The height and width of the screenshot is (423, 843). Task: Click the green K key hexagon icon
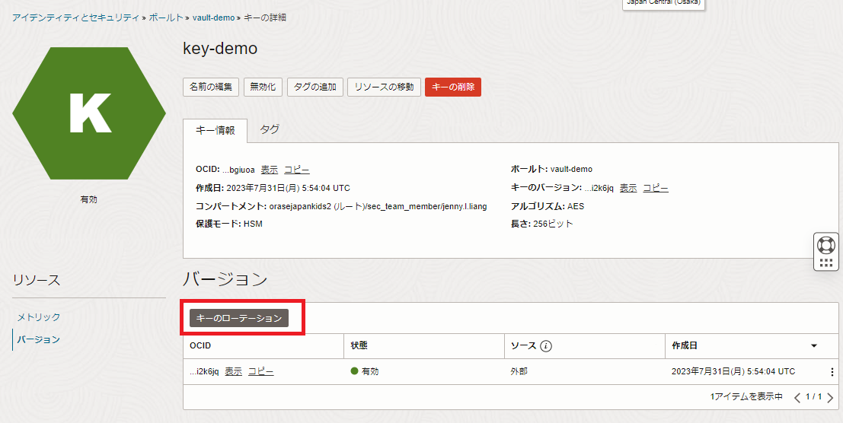(89, 113)
